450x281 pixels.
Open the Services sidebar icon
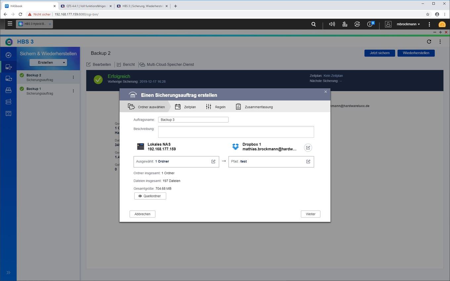[x=8, y=90]
